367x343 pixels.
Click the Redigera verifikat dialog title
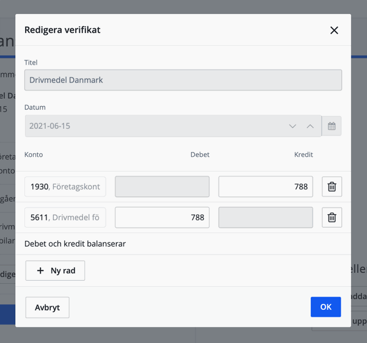[x=62, y=30]
